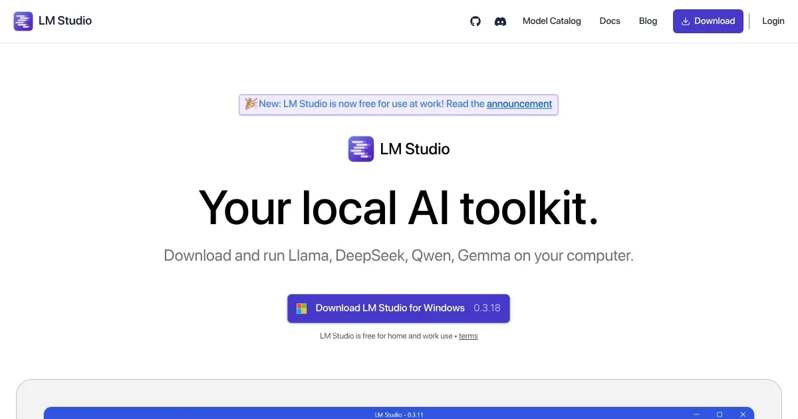Log in to LM Studio
798x419 pixels.
click(x=773, y=21)
